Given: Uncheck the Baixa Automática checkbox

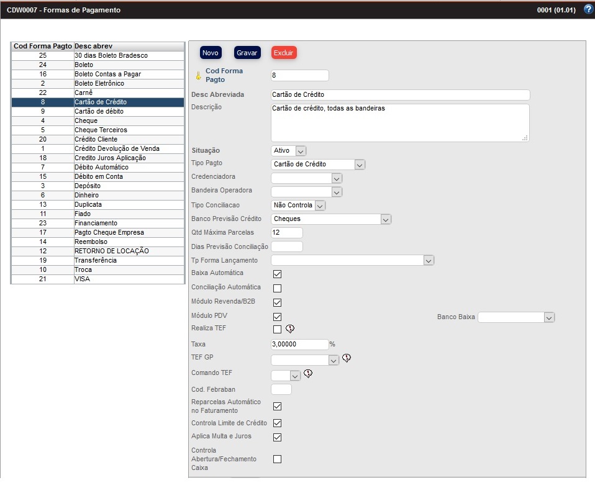Looking at the screenshot, I should (278, 274).
